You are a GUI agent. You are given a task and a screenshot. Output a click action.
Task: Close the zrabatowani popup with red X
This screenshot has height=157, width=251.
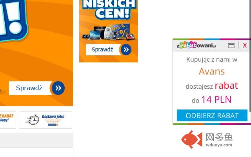[x=245, y=46]
